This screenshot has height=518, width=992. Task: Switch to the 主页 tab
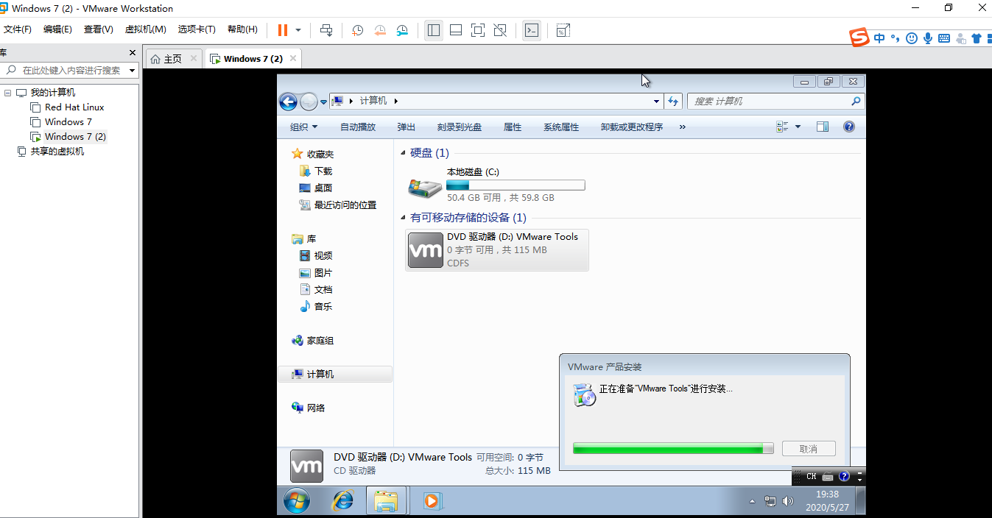[172, 57]
